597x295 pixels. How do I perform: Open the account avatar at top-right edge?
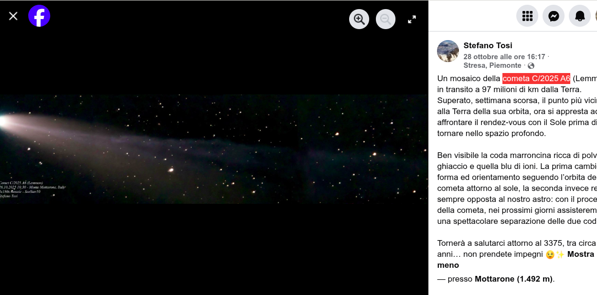pyautogui.click(x=596, y=16)
